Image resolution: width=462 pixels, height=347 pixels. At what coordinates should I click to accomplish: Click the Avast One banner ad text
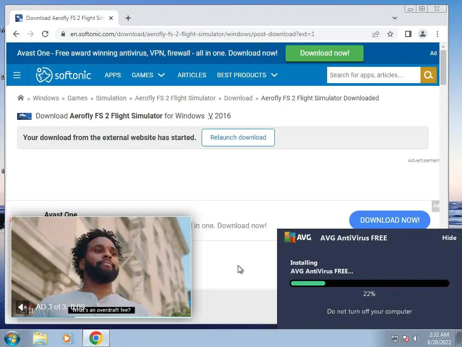click(147, 53)
